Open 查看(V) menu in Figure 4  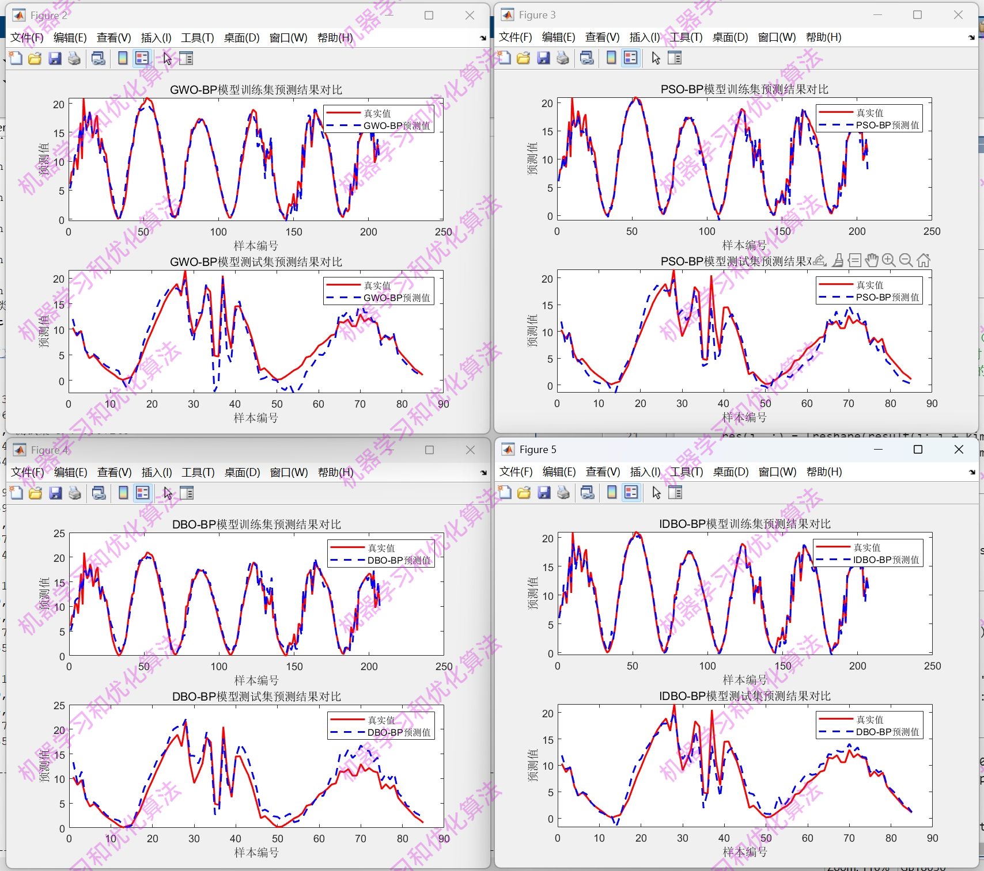pyautogui.click(x=114, y=473)
